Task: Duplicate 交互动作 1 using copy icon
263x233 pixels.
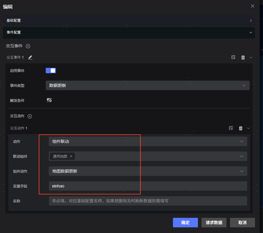Action: click(231, 128)
